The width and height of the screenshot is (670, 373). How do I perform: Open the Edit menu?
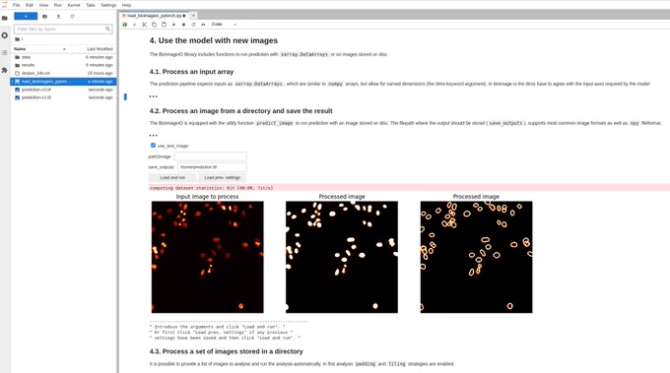pos(30,5)
